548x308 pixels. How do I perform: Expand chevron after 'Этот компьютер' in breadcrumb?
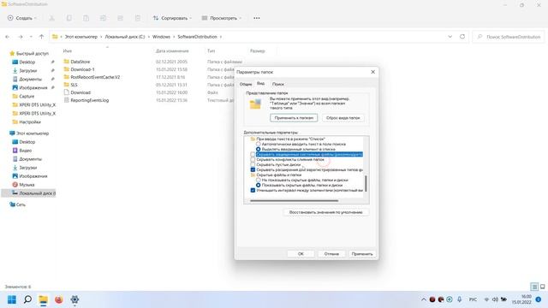click(x=101, y=37)
